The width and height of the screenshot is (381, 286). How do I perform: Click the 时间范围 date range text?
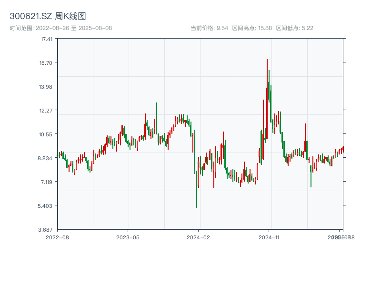click(60, 28)
